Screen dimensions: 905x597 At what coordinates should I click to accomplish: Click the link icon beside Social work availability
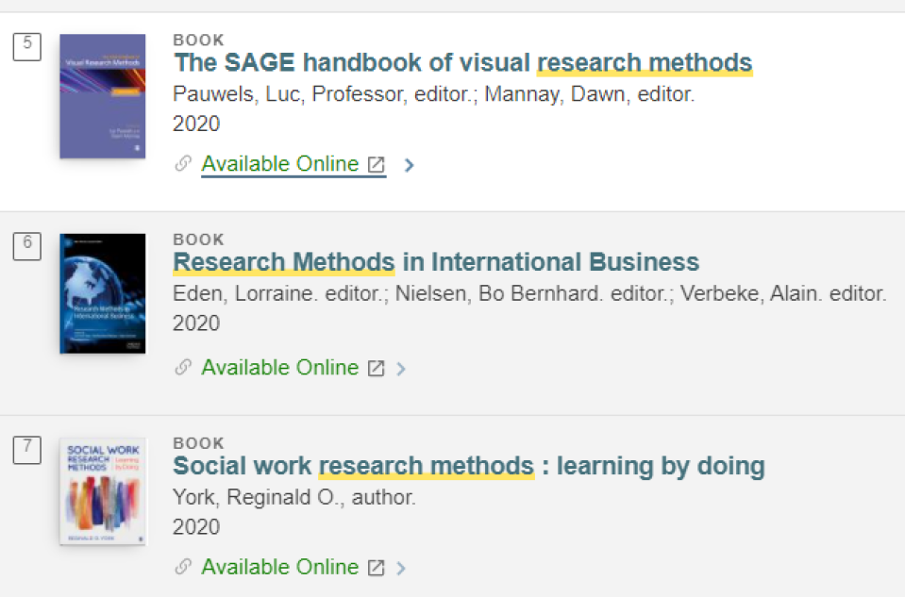click(183, 567)
